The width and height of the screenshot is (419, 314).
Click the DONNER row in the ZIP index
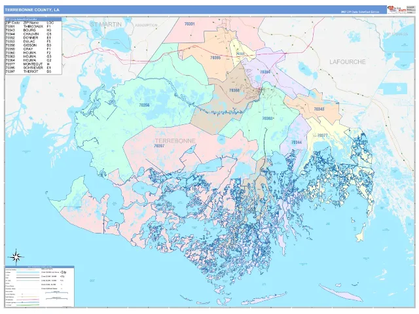pyautogui.click(x=28, y=38)
